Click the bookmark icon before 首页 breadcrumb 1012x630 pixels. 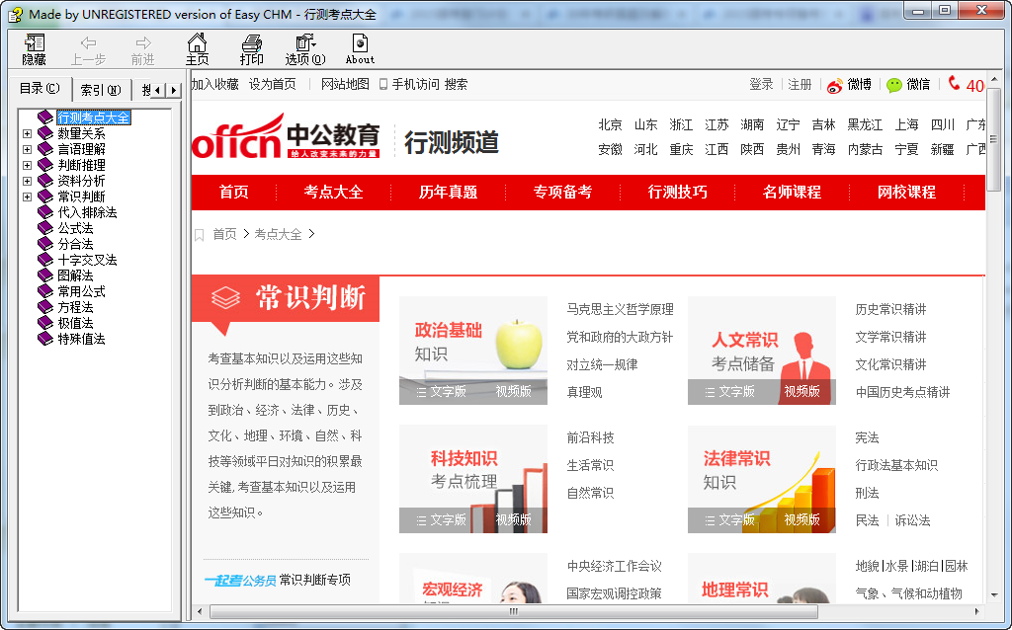click(200, 235)
